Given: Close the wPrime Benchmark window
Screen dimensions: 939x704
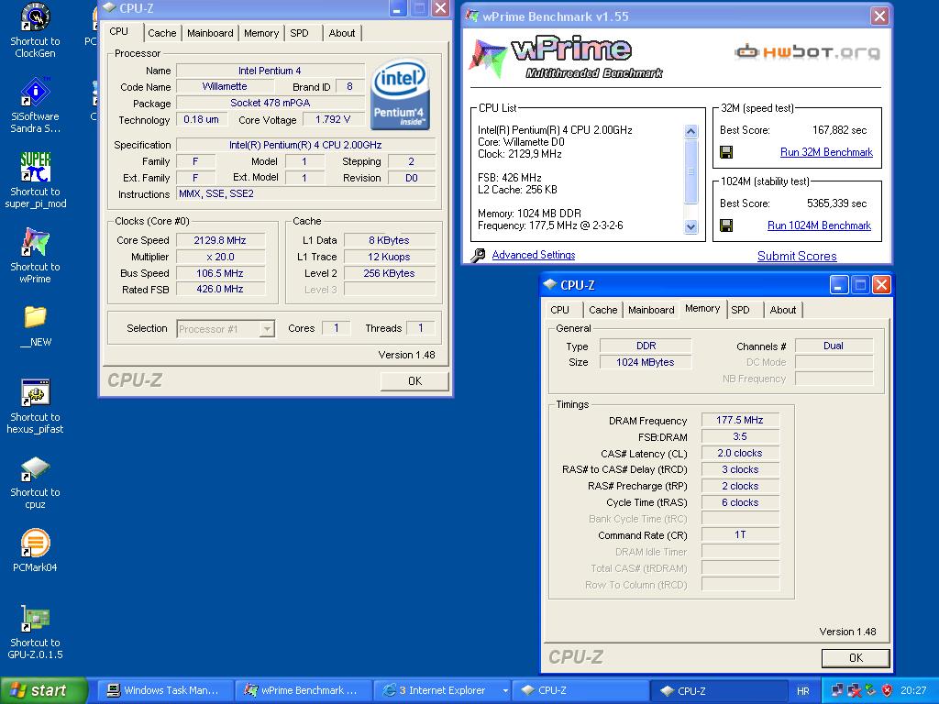Looking at the screenshot, I should [879, 16].
